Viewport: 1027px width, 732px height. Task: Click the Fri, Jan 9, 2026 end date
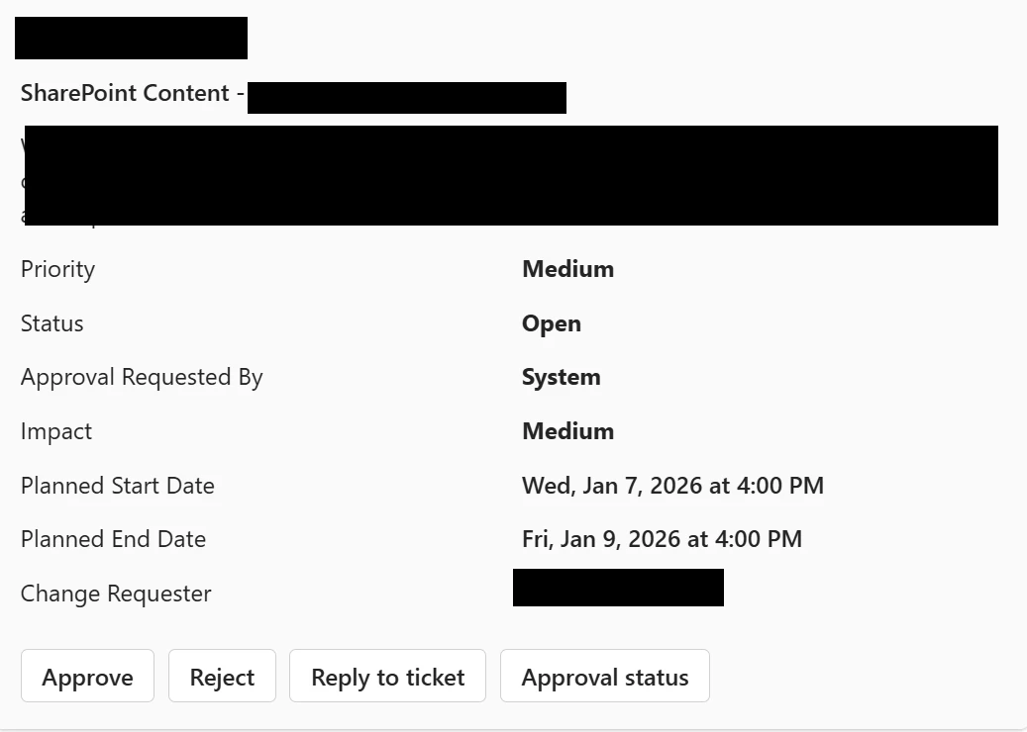click(662, 539)
